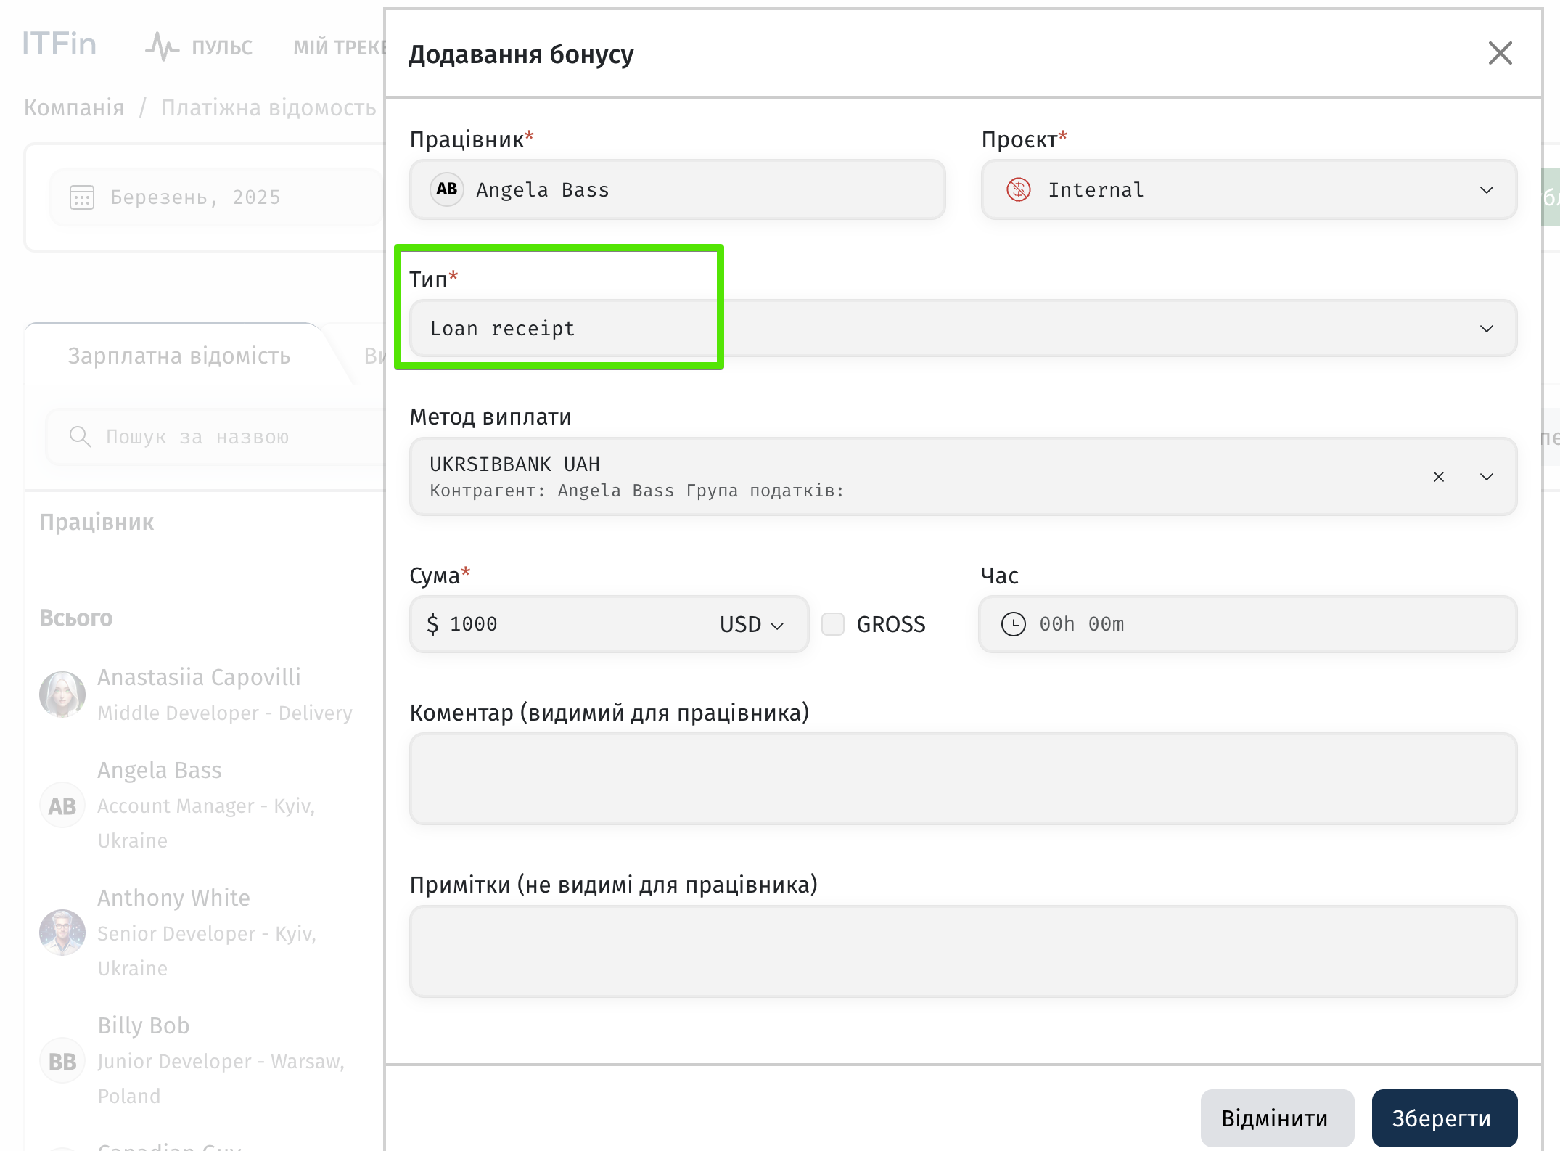Open the USD currency dropdown
This screenshot has height=1151, width=1560.
click(x=752, y=624)
